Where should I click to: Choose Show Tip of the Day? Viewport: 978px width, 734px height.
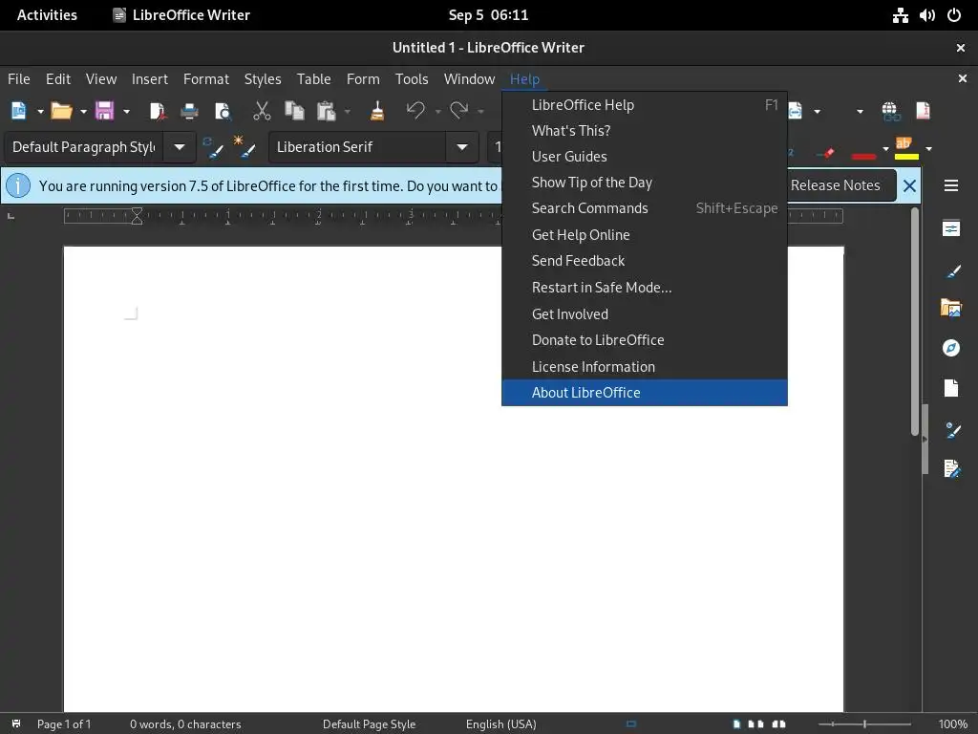(645, 183)
